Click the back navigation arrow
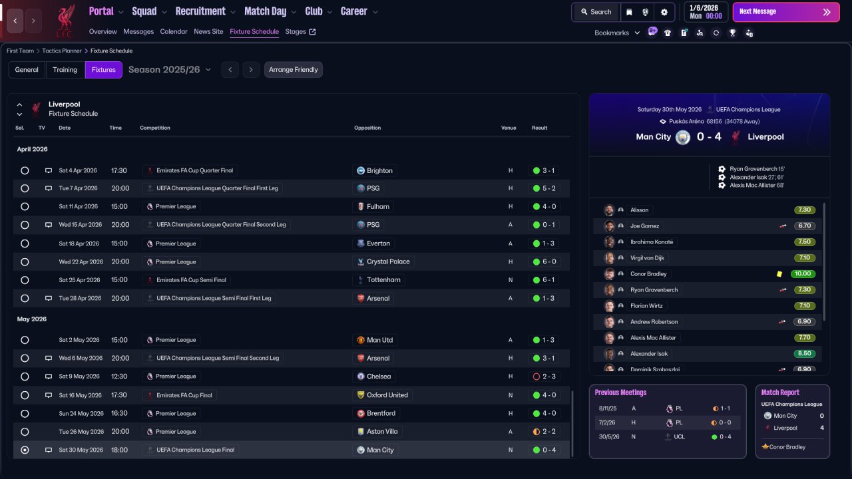852x479 pixels. pos(15,21)
